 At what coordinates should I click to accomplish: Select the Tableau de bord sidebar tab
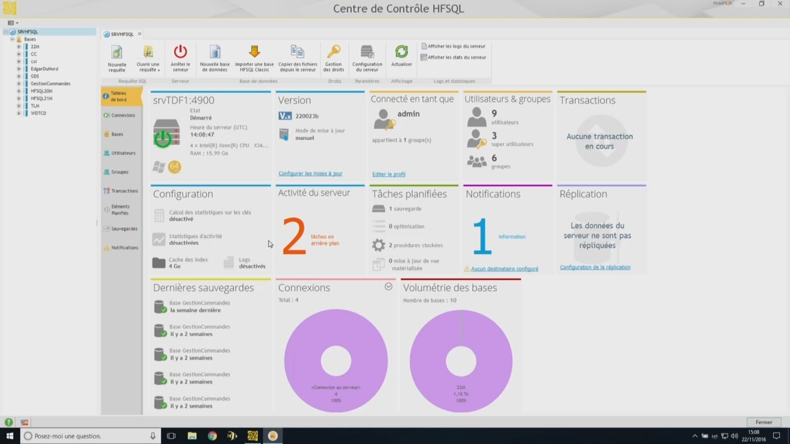[122, 96]
